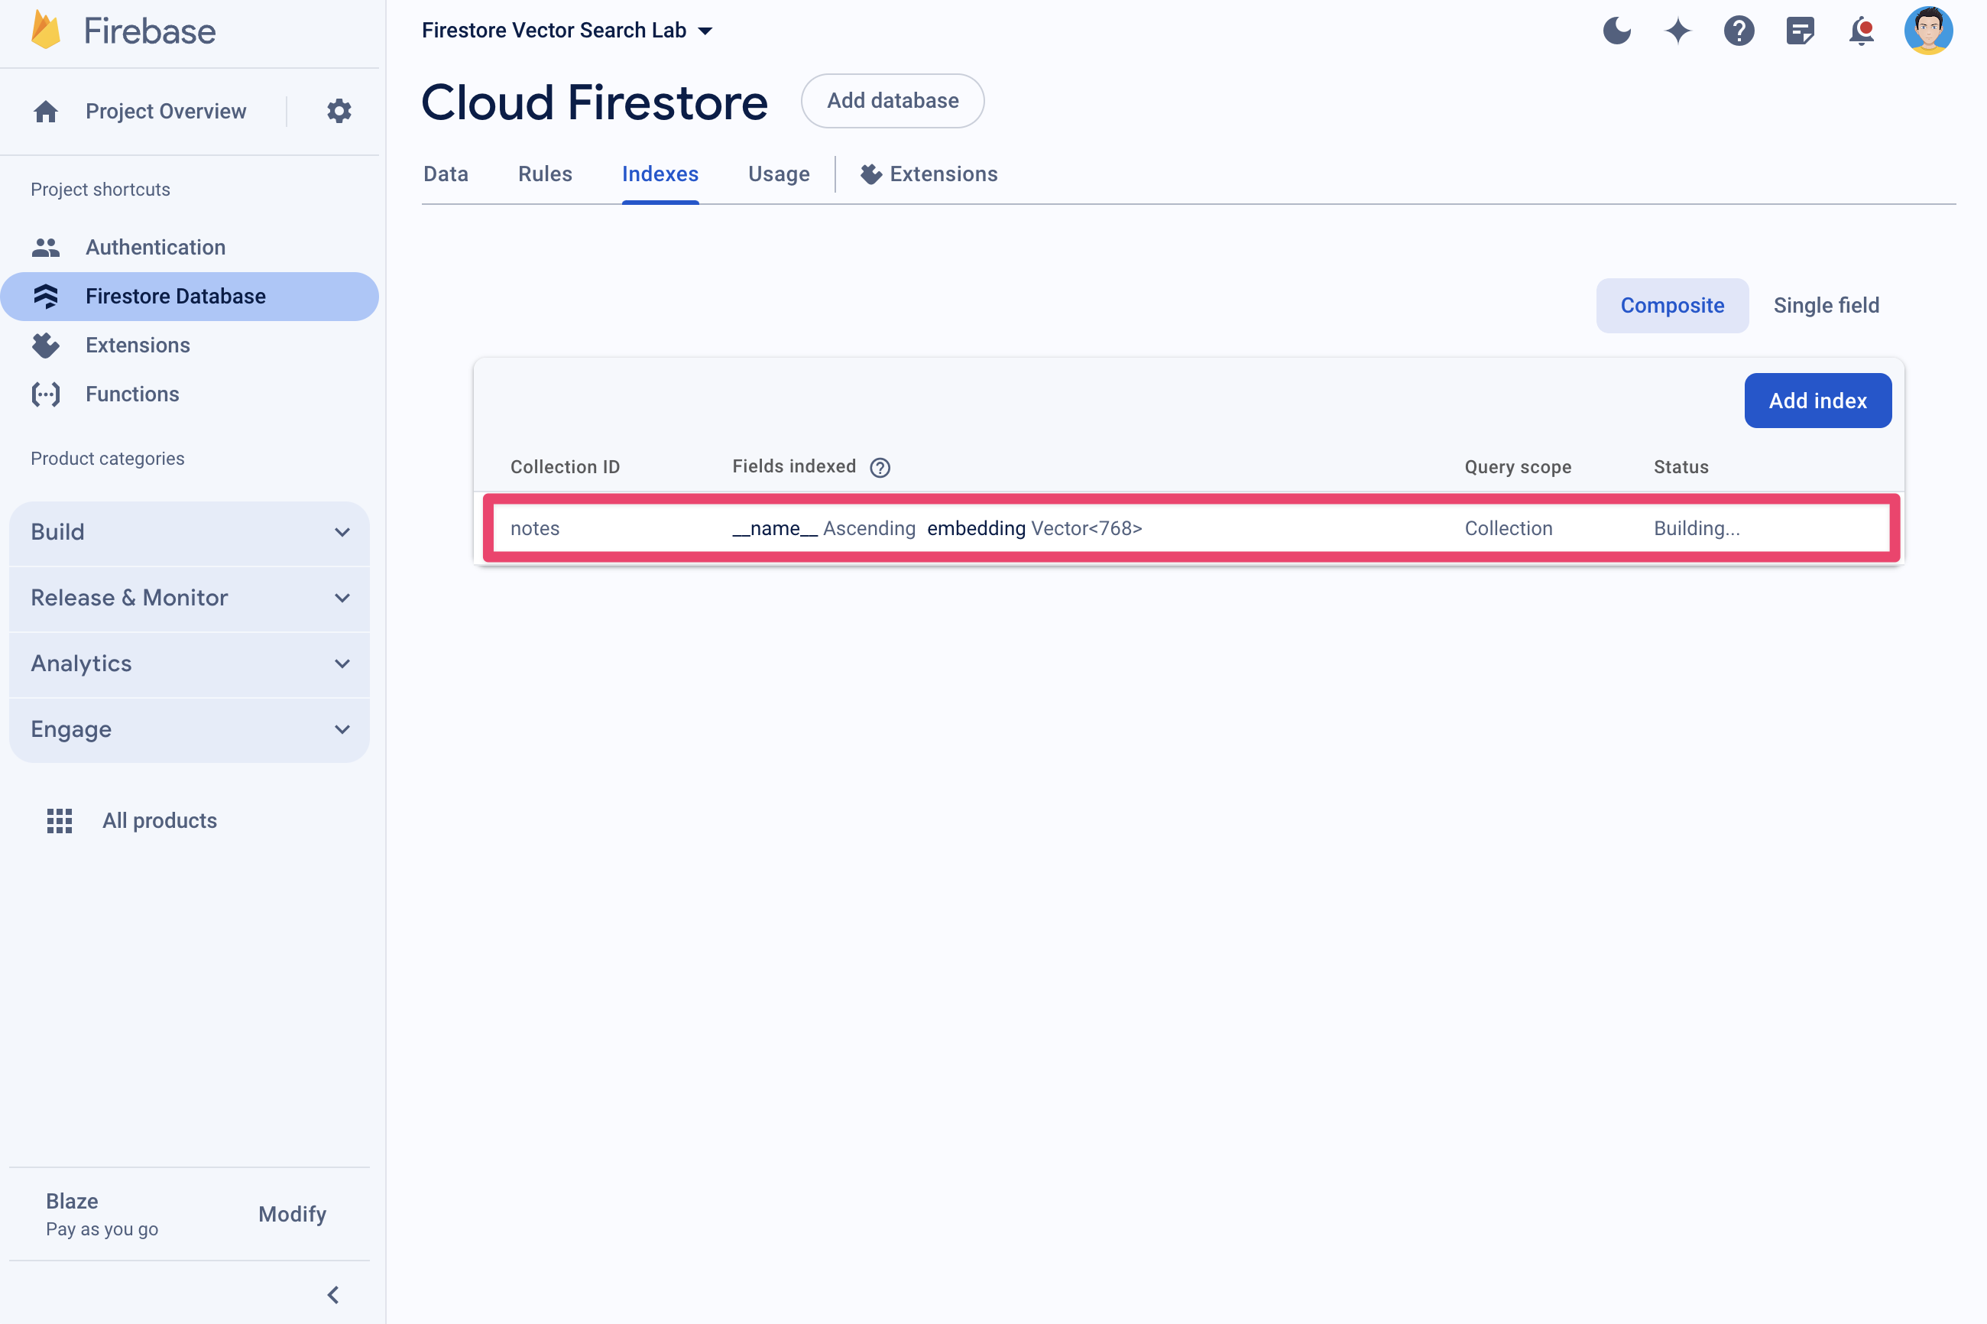The width and height of the screenshot is (1987, 1324).
Task: Switch to the Data tab
Action: pos(445,173)
